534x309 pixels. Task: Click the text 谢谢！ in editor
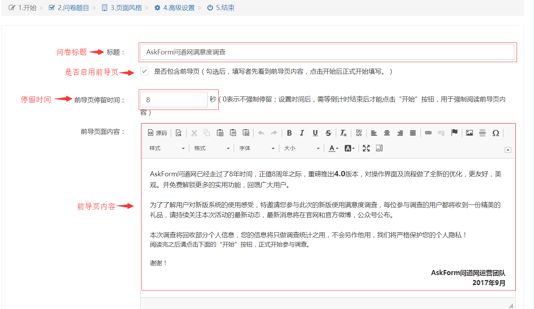[158, 263]
